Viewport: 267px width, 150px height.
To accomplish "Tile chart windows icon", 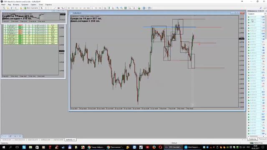I will pos(126,8).
